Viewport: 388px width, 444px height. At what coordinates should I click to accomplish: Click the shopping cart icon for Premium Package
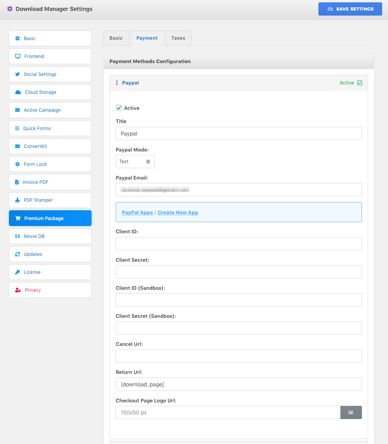tap(18, 218)
